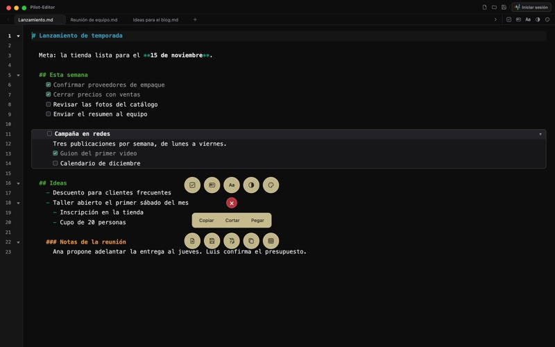The image size is (555, 347).
Task: Check "Calendario de diciembre"
Action: coord(55,163)
